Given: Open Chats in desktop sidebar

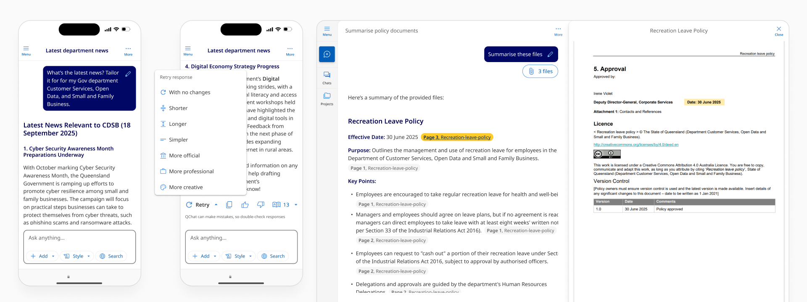Looking at the screenshot, I should point(327,78).
